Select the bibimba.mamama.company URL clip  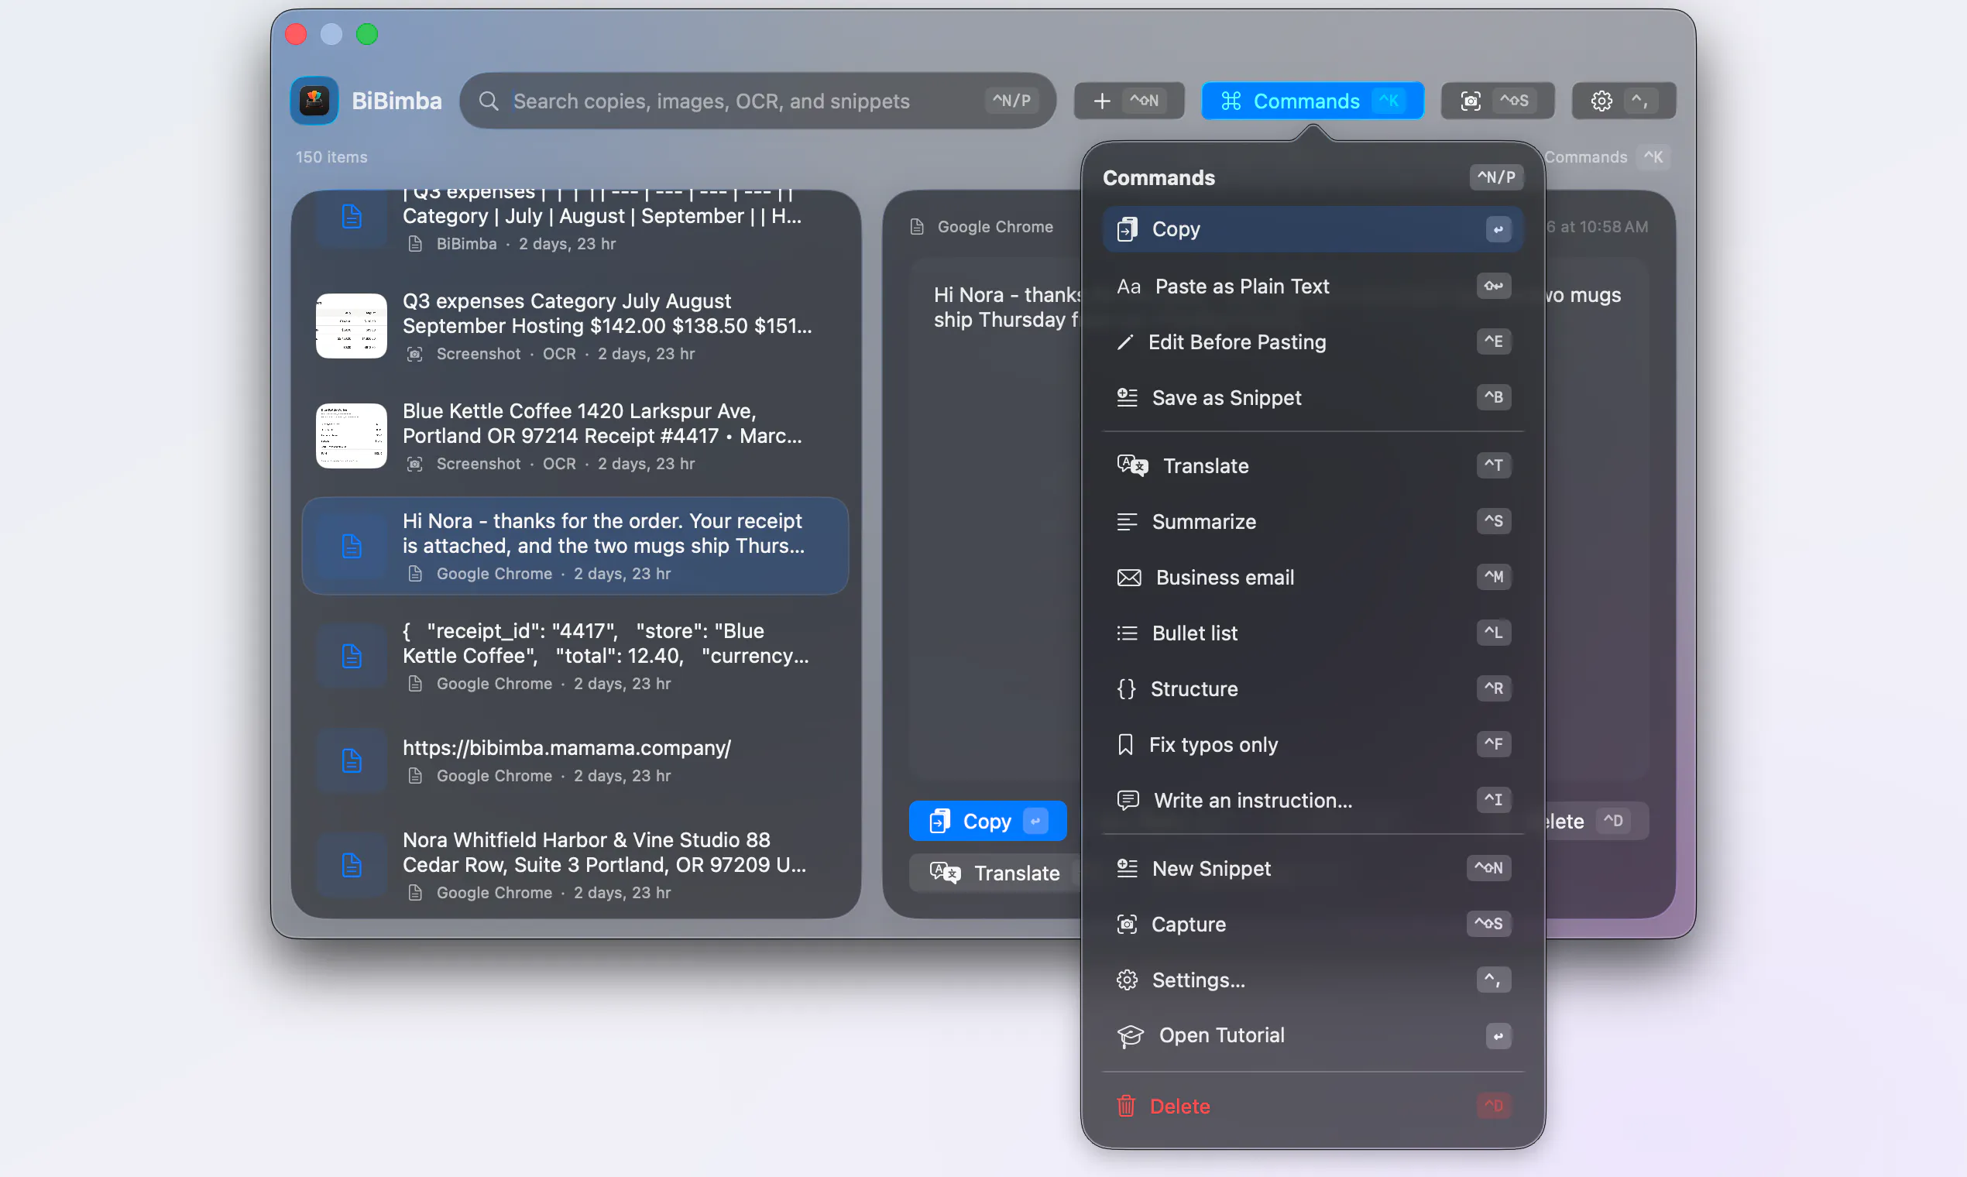(575, 760)
